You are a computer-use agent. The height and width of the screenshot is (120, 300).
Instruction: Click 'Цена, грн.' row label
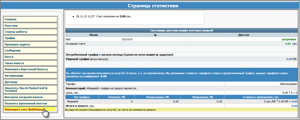(x=72, y=93)
